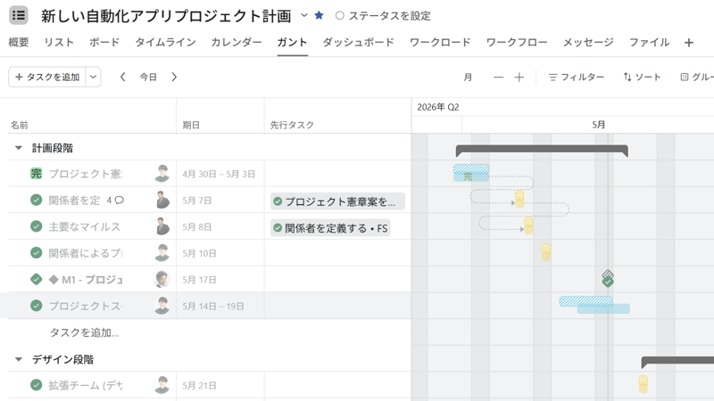Toggle completion of 関係者を定 task
The width and height of the screenshot is (714, 401).
(36, 200)
